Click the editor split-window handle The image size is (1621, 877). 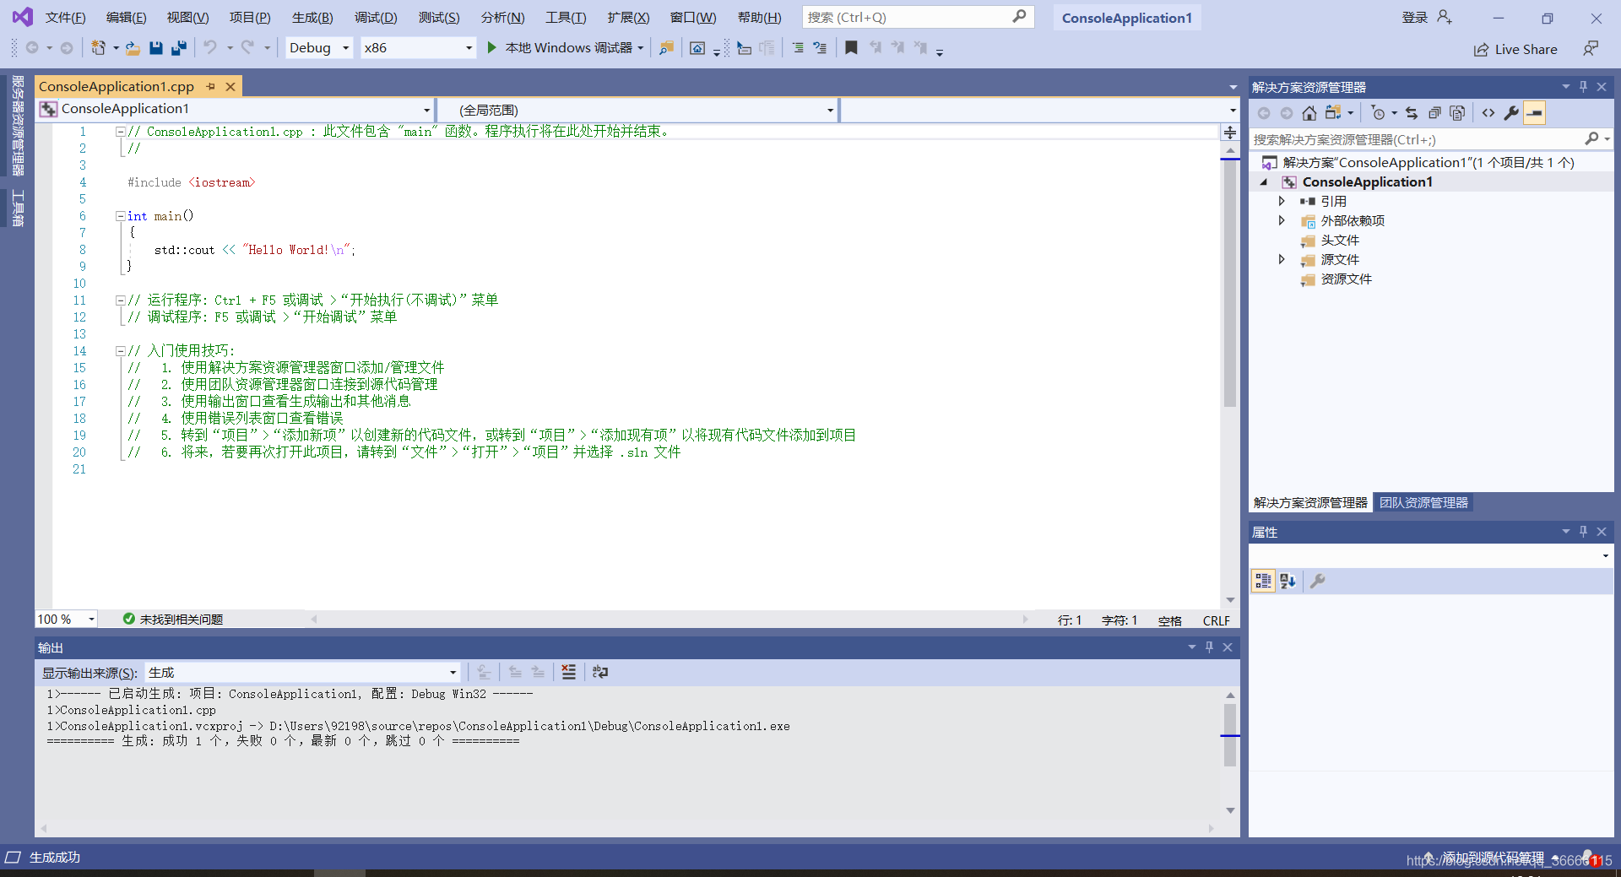(x=1230, y=133)
